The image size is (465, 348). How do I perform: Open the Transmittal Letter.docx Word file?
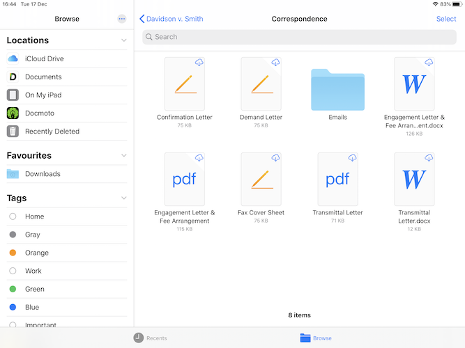(x=414, y=179)
